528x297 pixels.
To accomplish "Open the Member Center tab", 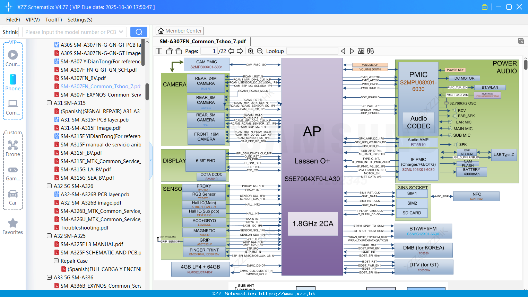I will 180,31.
